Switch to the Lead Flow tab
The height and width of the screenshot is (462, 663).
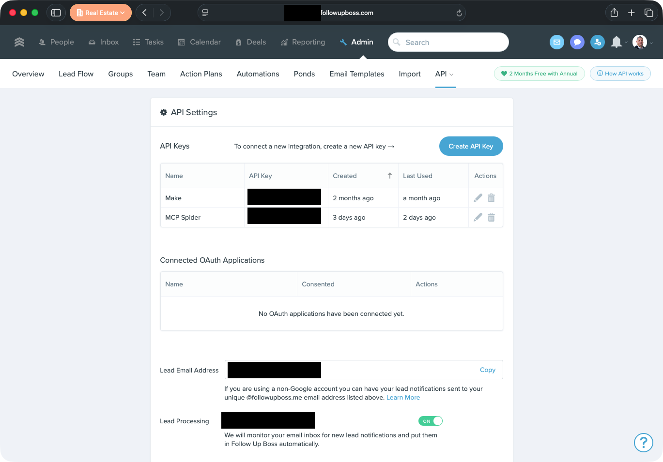click(76, 74)
